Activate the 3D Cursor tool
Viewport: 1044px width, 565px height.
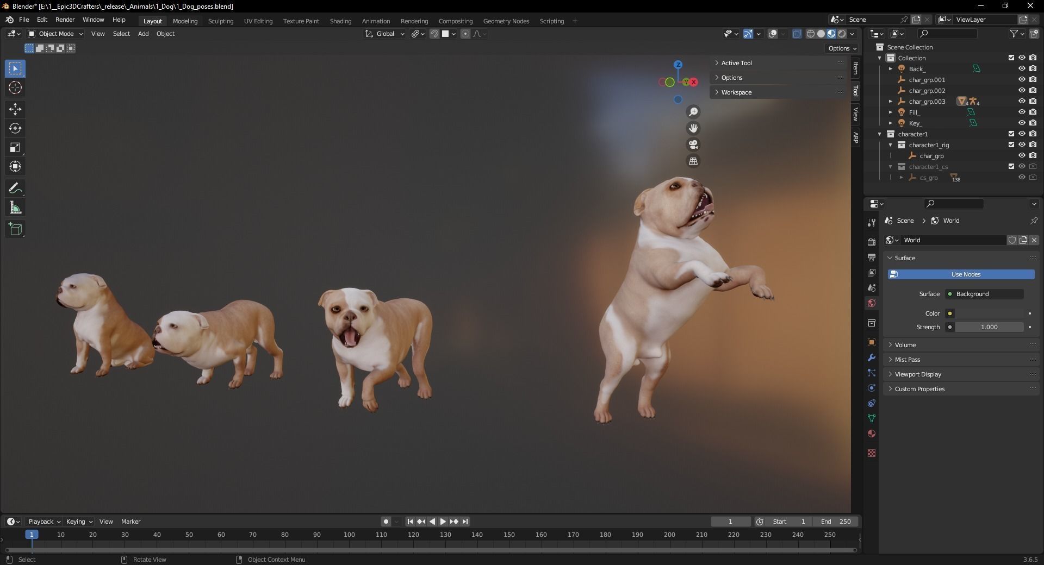coord(15,88)
